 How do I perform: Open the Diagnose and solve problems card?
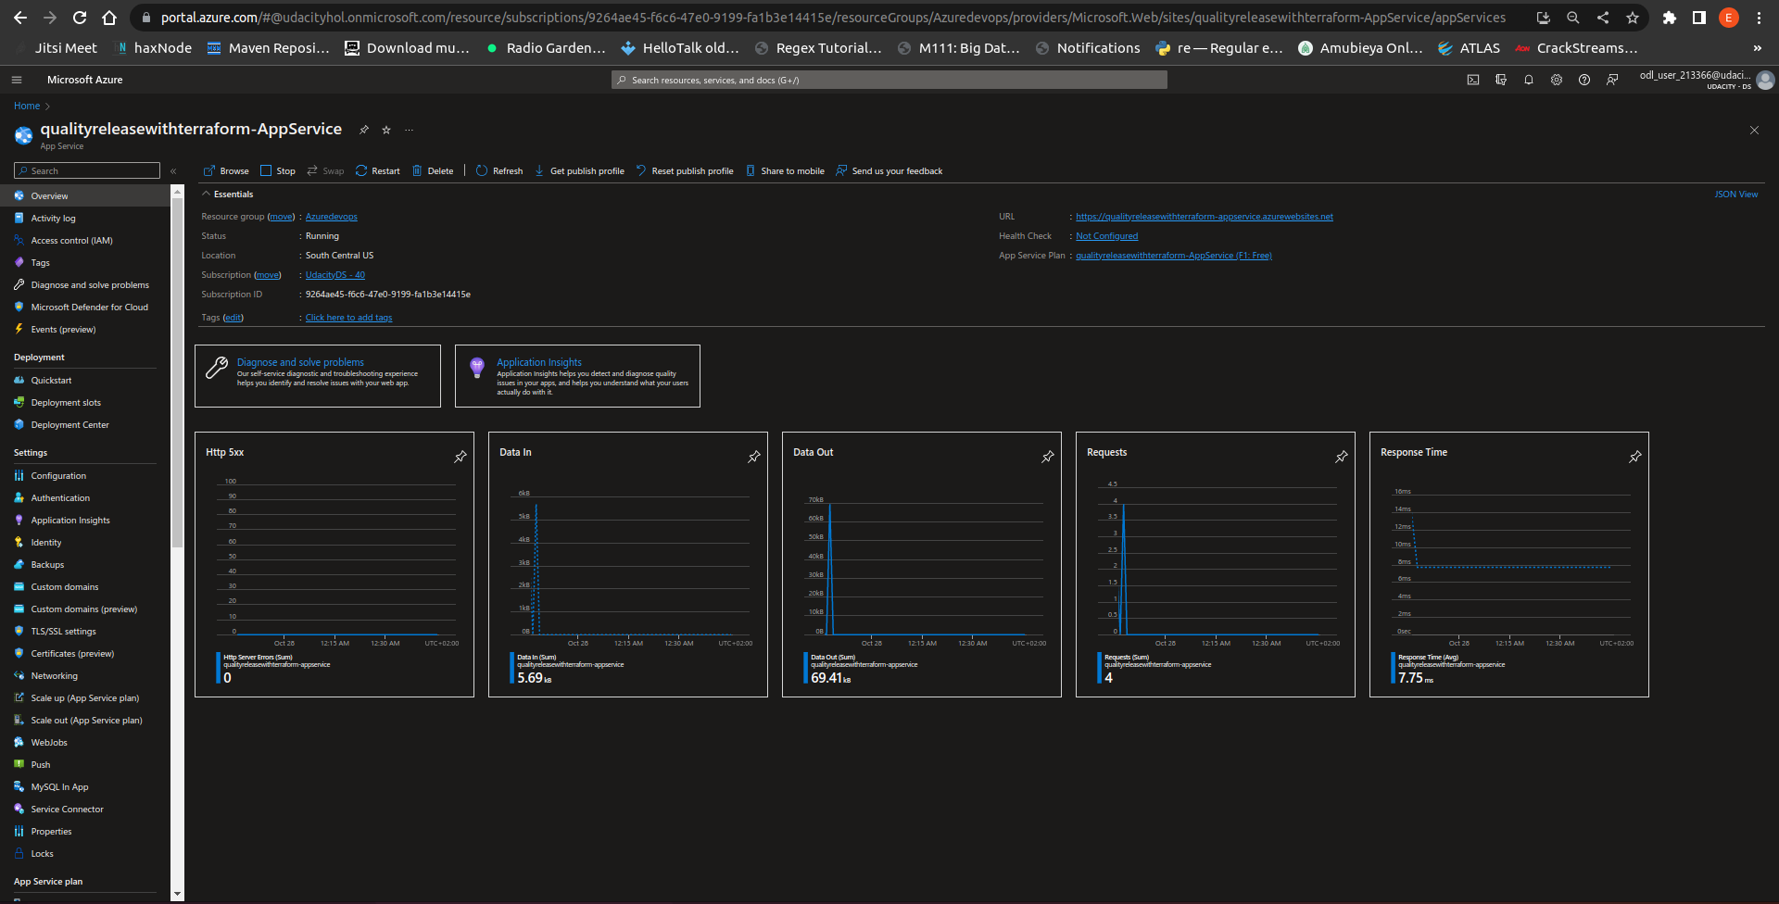tap(318, 376)
